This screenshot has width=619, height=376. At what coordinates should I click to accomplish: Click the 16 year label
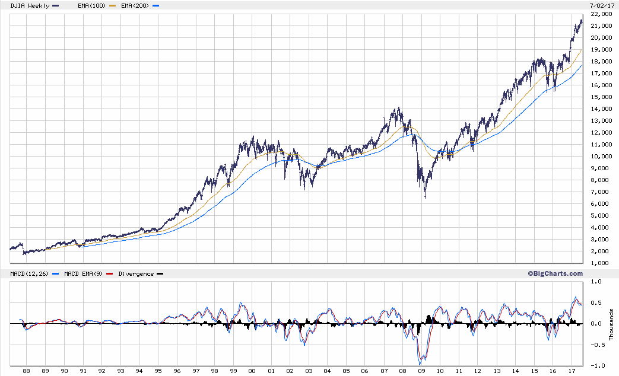pyautogui.click(x=553, y=371)
